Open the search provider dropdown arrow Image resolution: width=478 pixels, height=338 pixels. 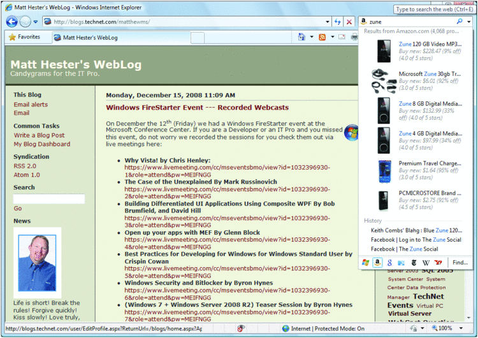coord(468,22)
